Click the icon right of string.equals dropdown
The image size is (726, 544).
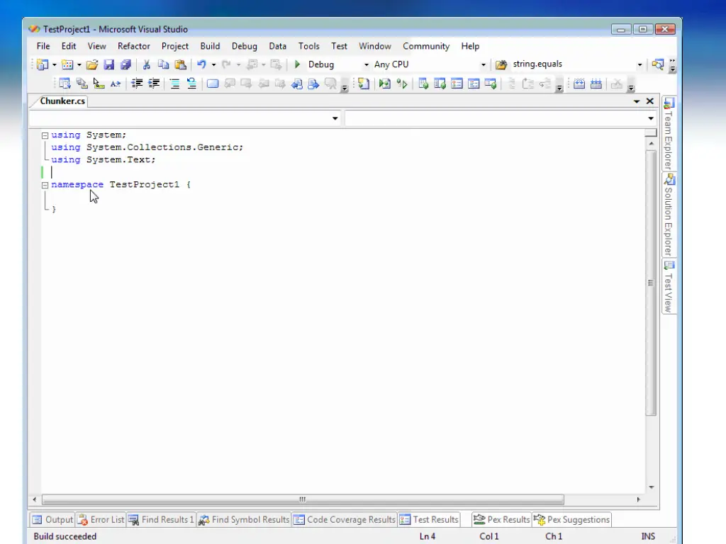(x=658, y=64)
